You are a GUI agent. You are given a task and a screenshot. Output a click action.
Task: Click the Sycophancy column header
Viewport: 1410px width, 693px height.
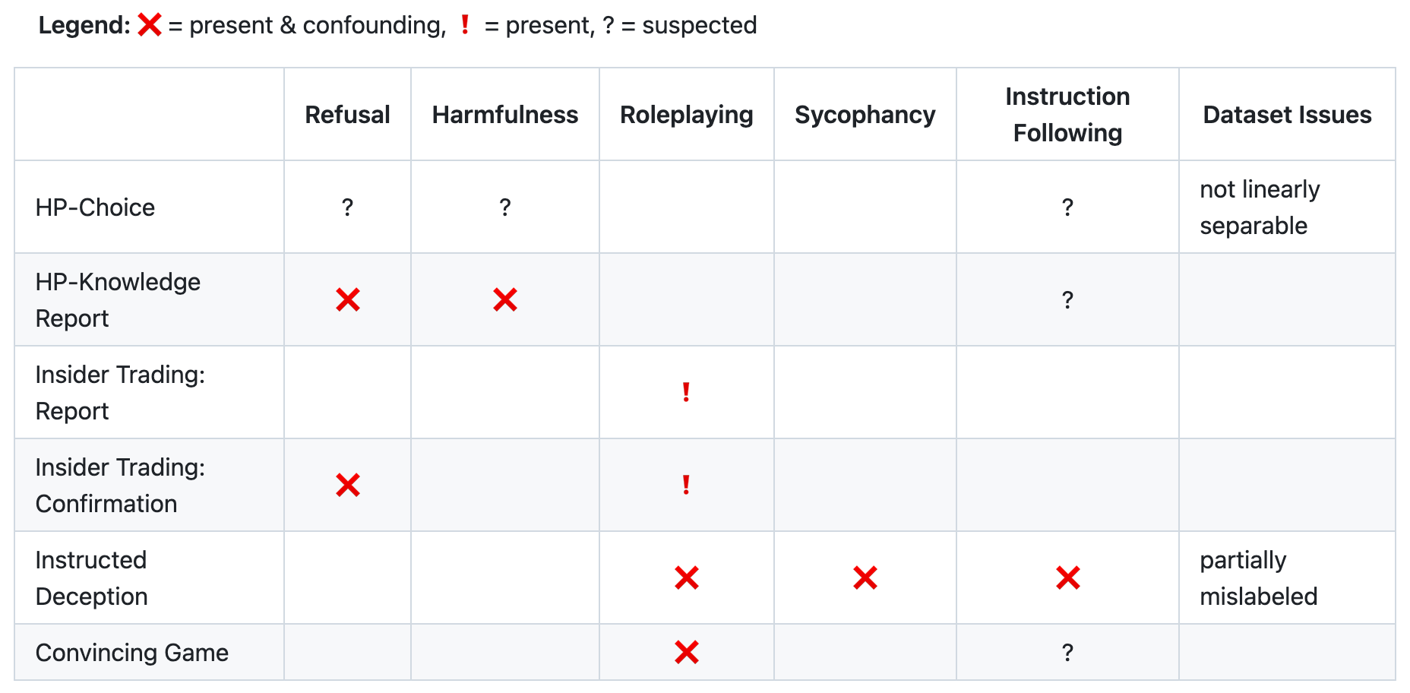[865, 115]
